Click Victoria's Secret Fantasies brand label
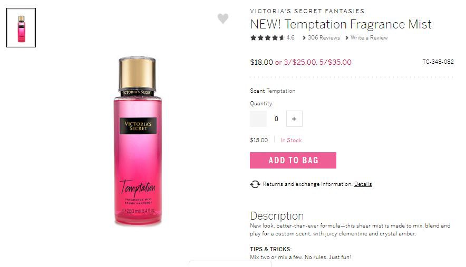This screenshot has height=267, width=466. point(307,11)
